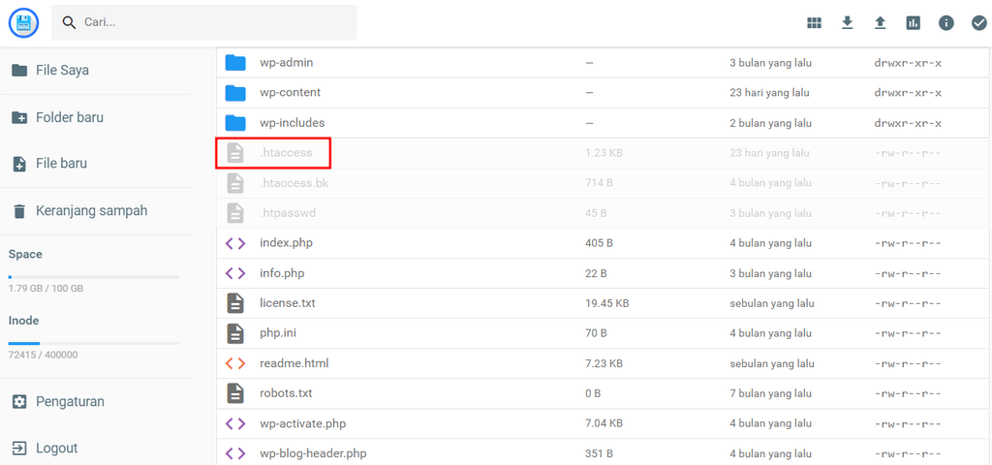Select the wp-admin folder name
Image resolution: width=992 pixels, height=465 pixels.
click(x=286, y=63)
